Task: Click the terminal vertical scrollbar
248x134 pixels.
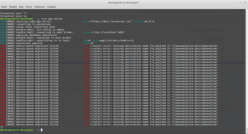Action: tap(247, 71)
